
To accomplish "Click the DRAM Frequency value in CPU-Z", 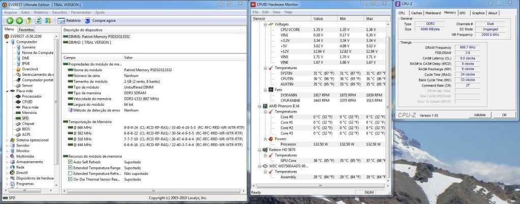I will (468, 47).
